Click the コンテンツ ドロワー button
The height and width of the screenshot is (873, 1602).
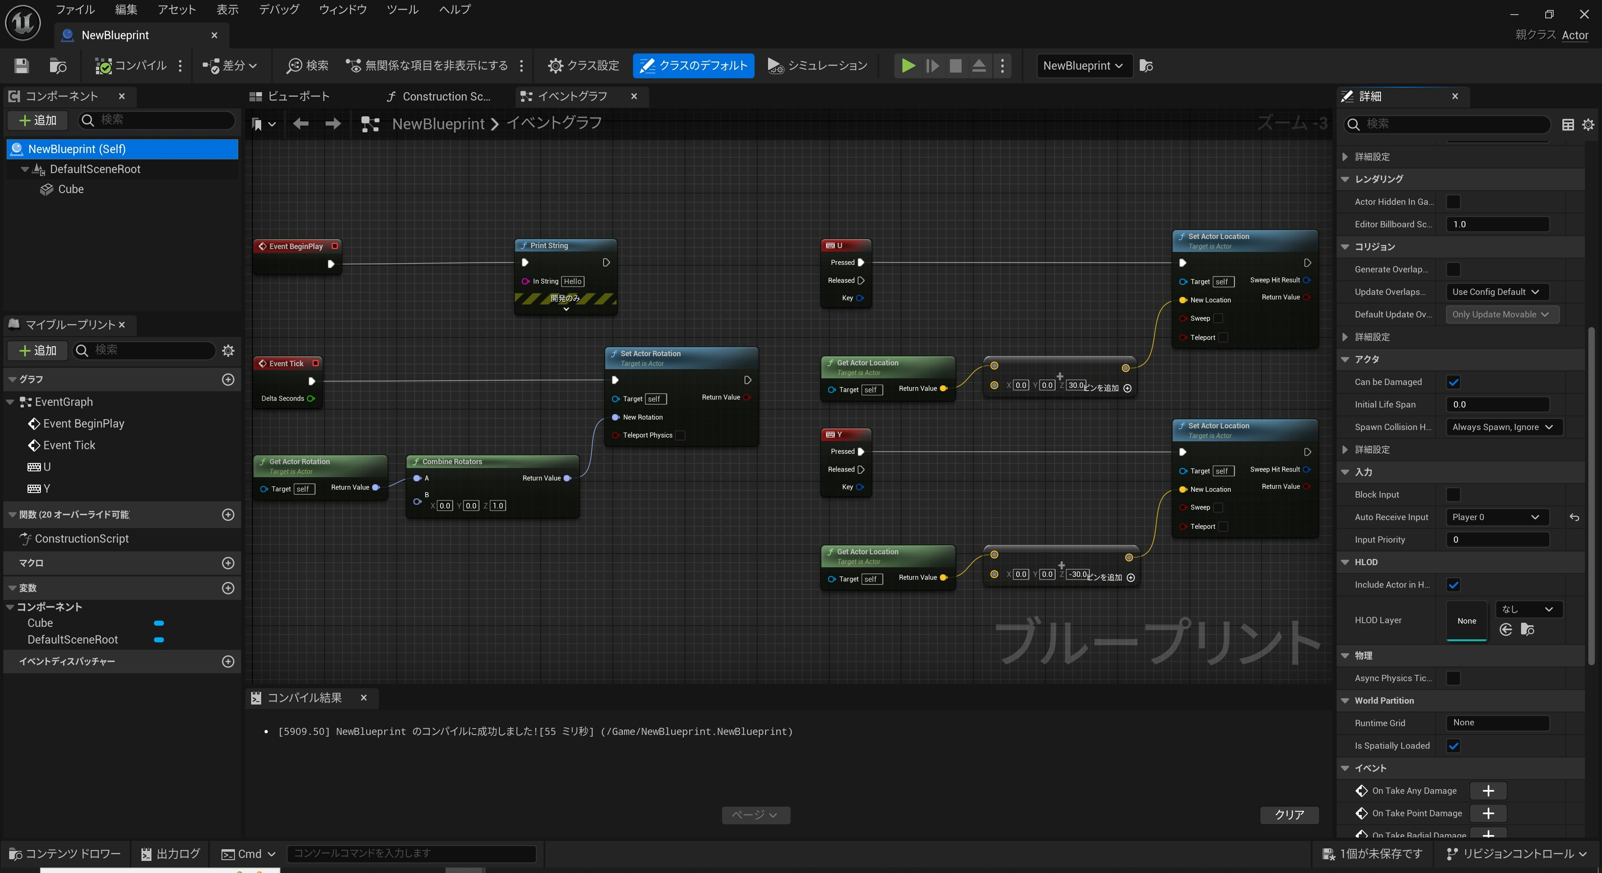(65, 854)
